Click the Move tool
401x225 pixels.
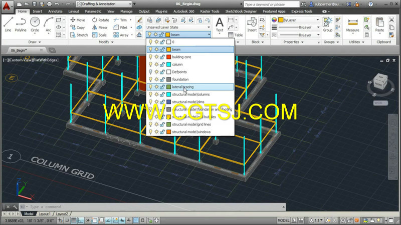78,20
